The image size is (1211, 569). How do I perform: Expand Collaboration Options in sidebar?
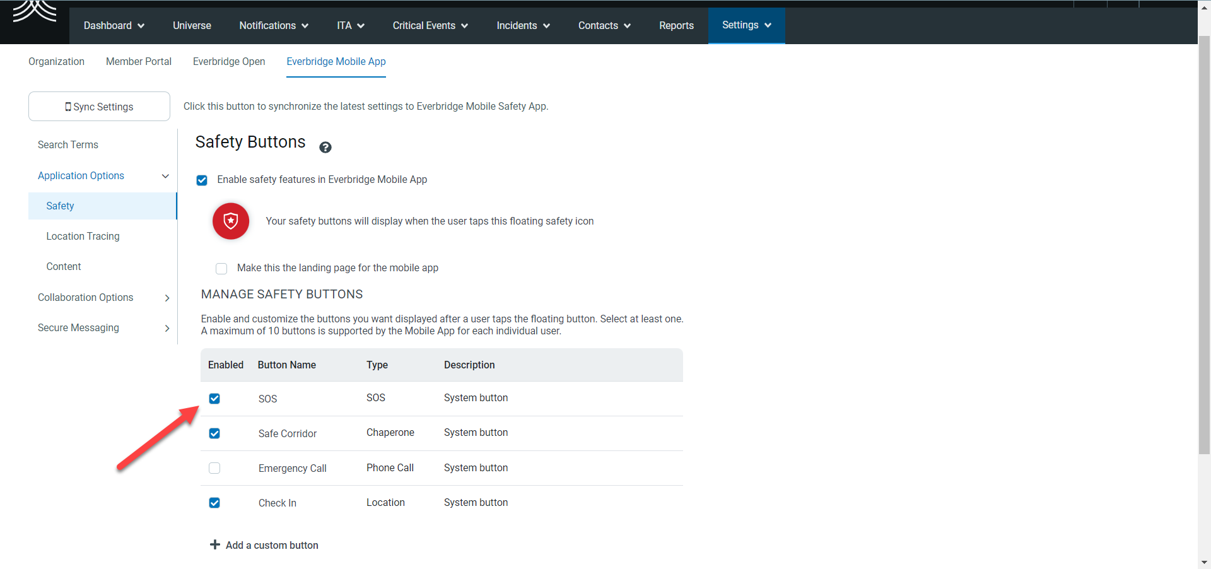[167, 298]
